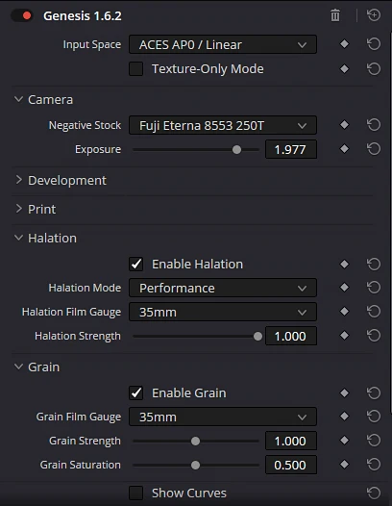Collapse the Camera section
The image size is (392, 506).
tap(18, 99)
